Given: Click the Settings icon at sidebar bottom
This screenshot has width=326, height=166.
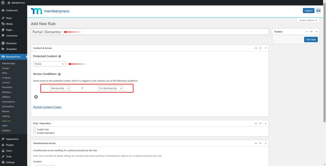Looking at the screenshot, I should [x=3, y=162].
